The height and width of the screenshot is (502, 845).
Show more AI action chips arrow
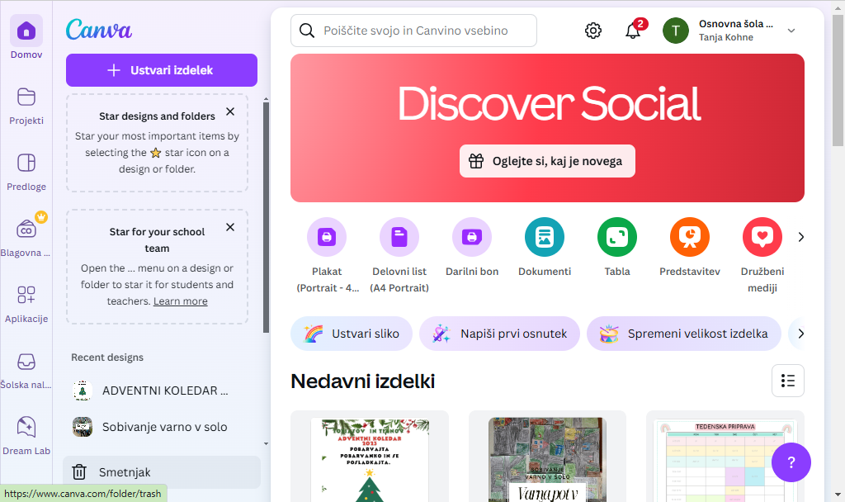tap(800, 334)
